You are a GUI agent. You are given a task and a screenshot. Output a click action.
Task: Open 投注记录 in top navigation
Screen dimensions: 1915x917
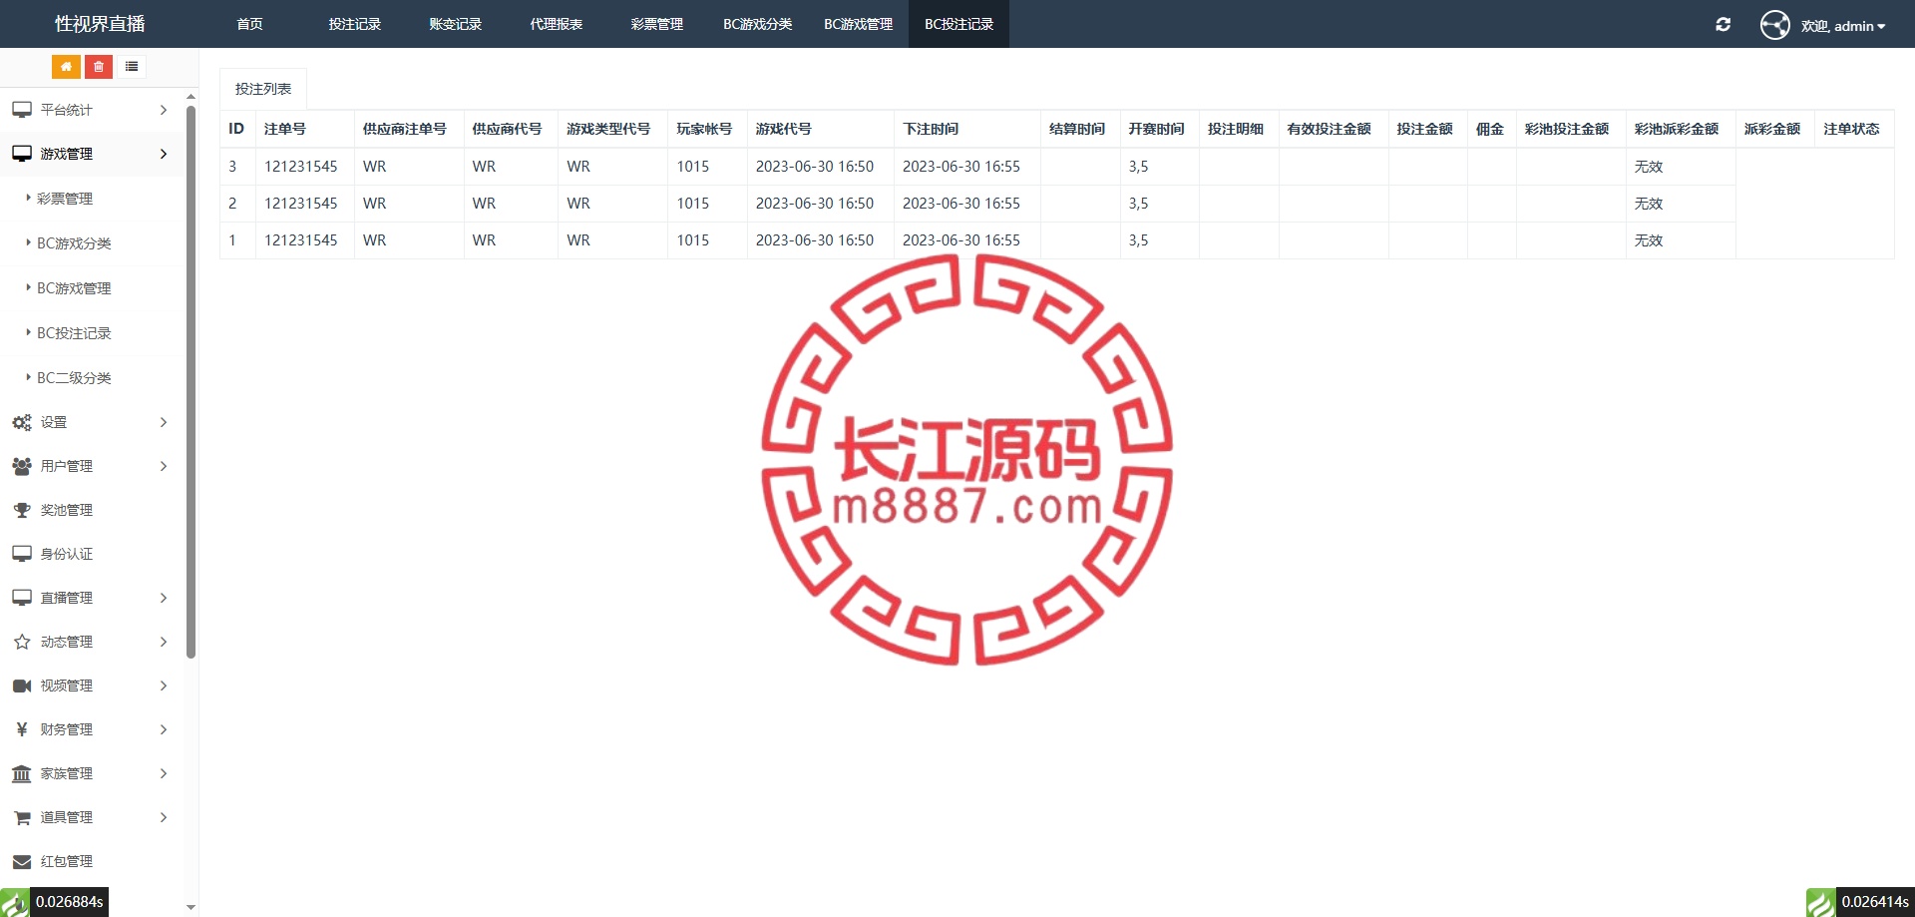(x=355, y=24)
